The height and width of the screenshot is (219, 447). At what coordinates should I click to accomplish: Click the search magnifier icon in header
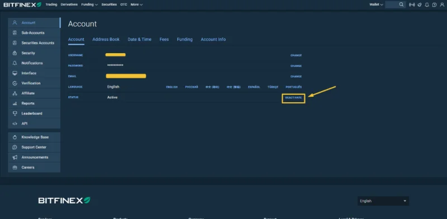401,4
